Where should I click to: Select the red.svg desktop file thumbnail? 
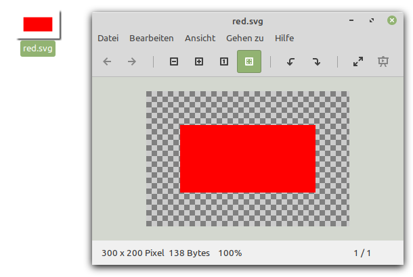tap(38, 24)
